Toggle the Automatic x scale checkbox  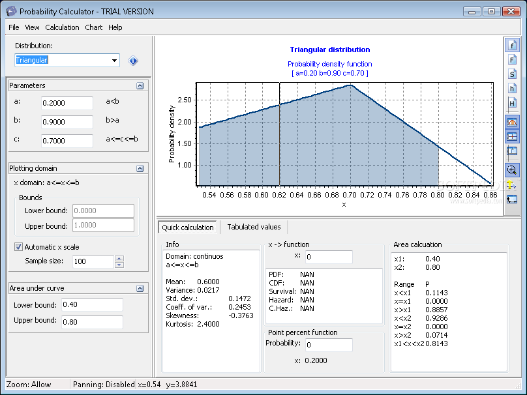pyautogui.click(x=18, y=247)
